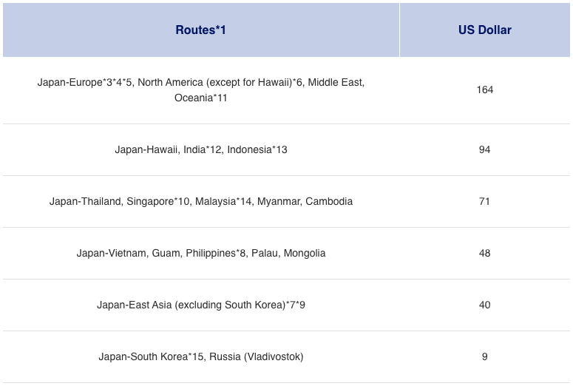The width and height of the screenshot is (573, 386).
Task: Click the US Dollar column header
Action: click(x=484, y=30)
